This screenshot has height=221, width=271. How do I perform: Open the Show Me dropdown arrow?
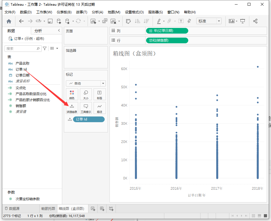pyautogui.click(x=236, y=21)
